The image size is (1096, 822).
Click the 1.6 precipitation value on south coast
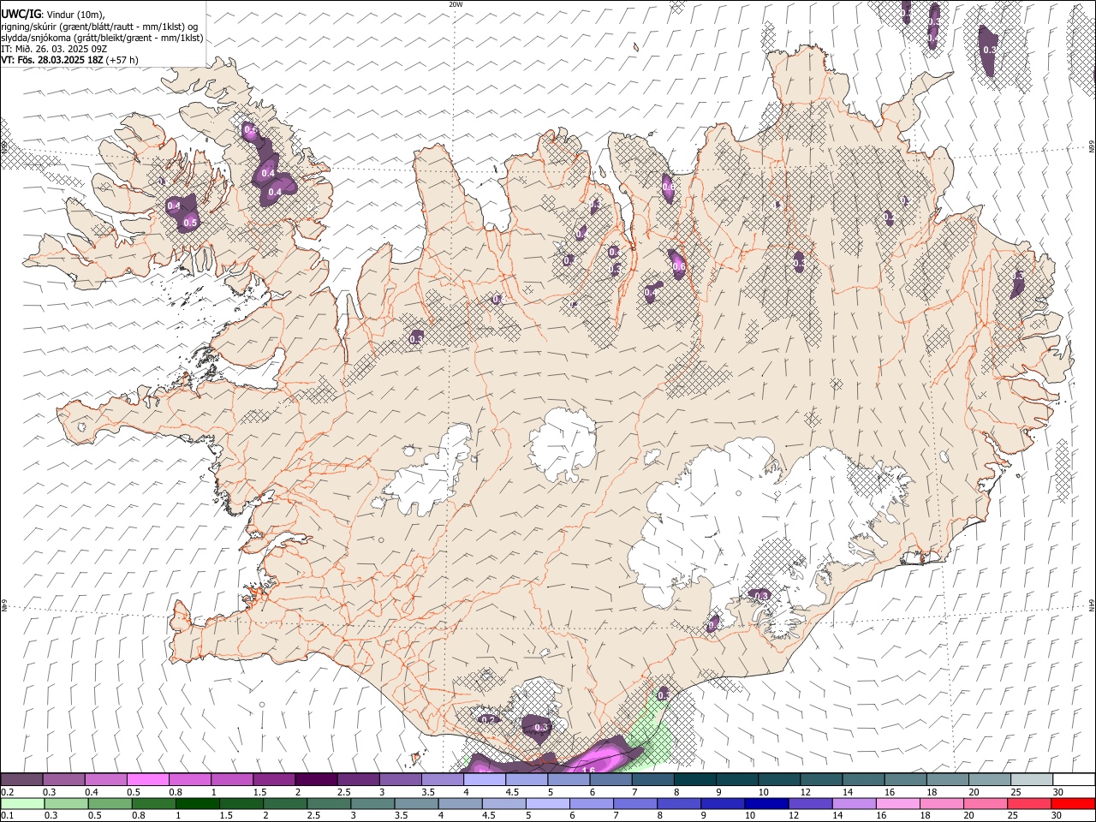pyautogui.click(x=588, y=770)
